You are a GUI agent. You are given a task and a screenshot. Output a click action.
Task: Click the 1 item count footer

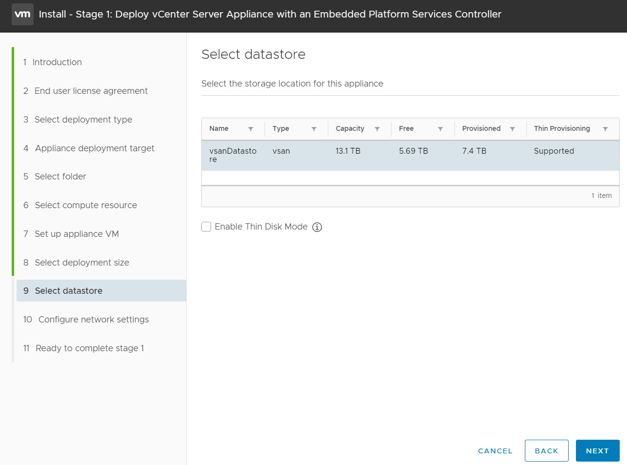[x=602, y=196]
